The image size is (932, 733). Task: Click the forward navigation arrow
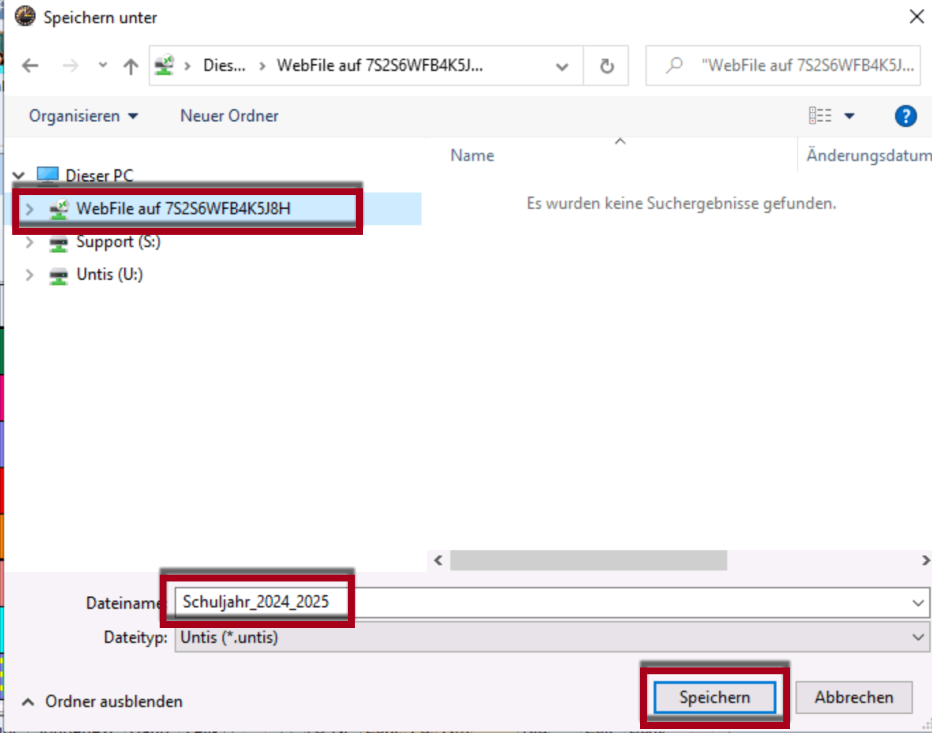click(70, 66)
